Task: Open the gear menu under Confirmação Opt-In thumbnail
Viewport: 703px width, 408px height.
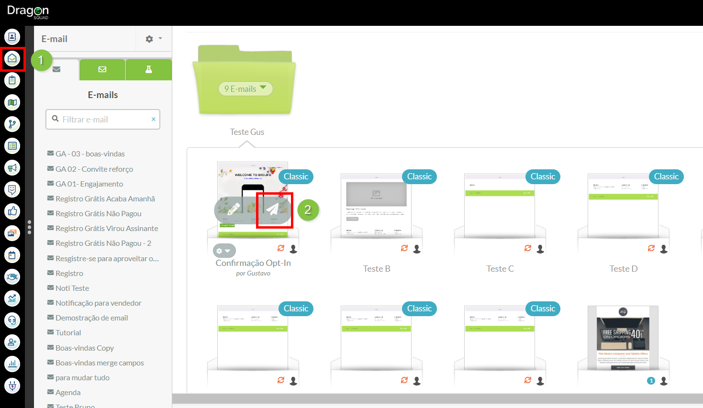Action: click(x=224, y=250)
